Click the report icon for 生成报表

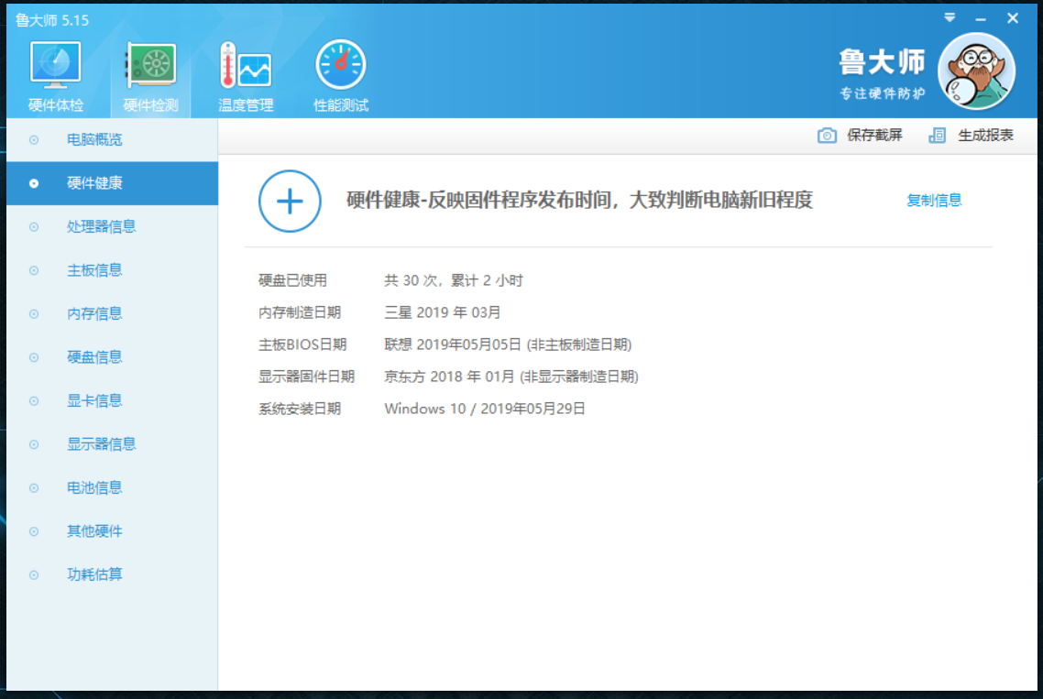tap(938, 136)
